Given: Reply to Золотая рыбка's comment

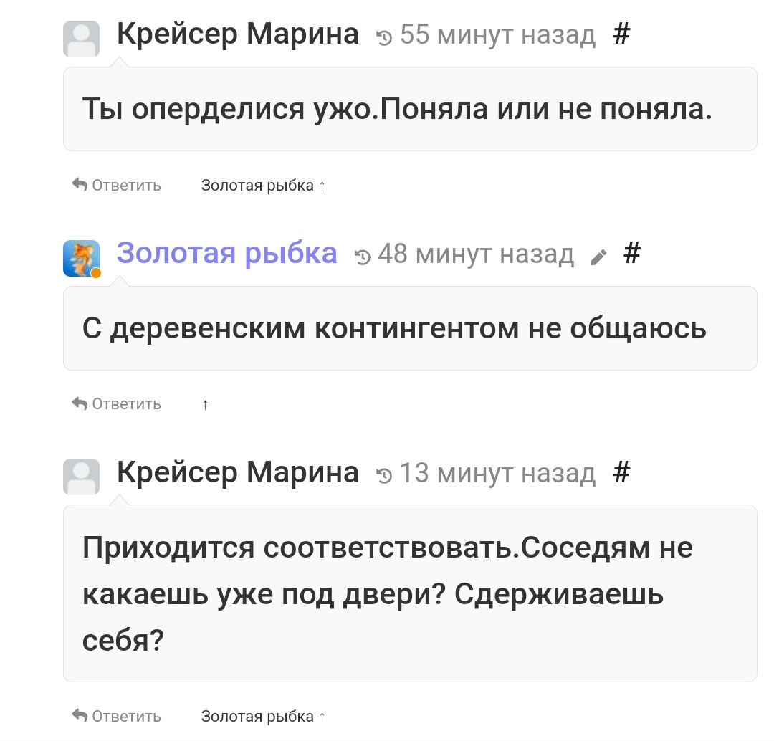Looking at the screenshot, I should pyautogui.click(x=117, y=403).
